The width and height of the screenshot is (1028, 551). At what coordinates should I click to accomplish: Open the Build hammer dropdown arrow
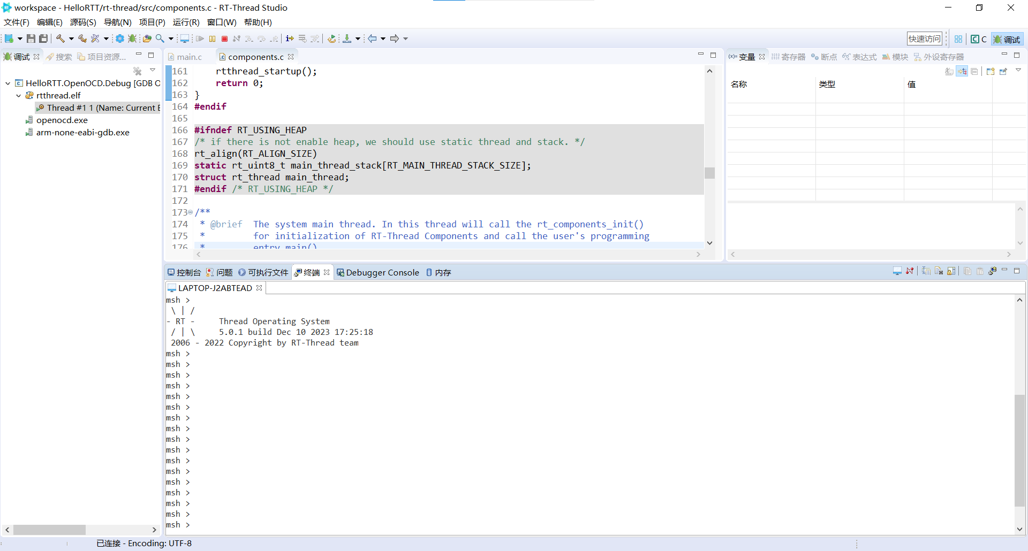tap(71, 39)
